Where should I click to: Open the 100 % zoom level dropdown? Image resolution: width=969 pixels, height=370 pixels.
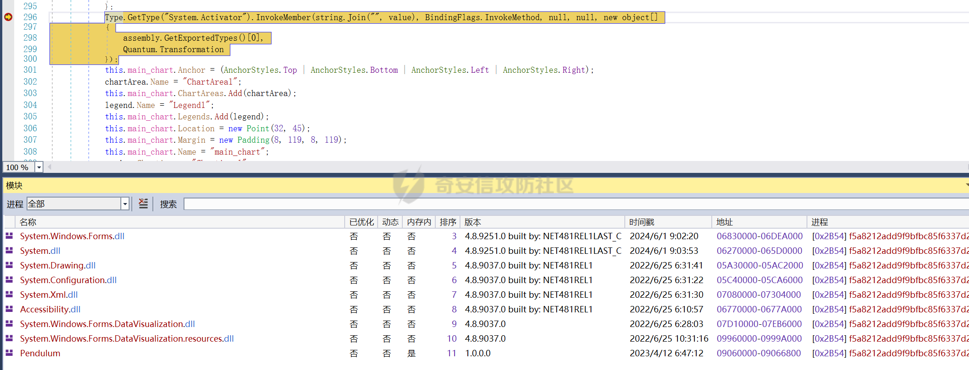tap(39, 167)
